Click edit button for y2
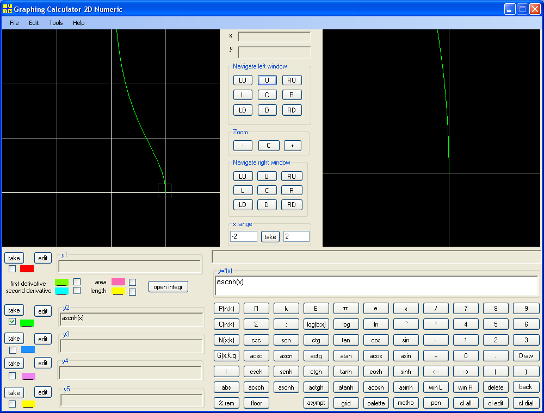The height and width of the screenshot is (413, 544). [43, 311]
